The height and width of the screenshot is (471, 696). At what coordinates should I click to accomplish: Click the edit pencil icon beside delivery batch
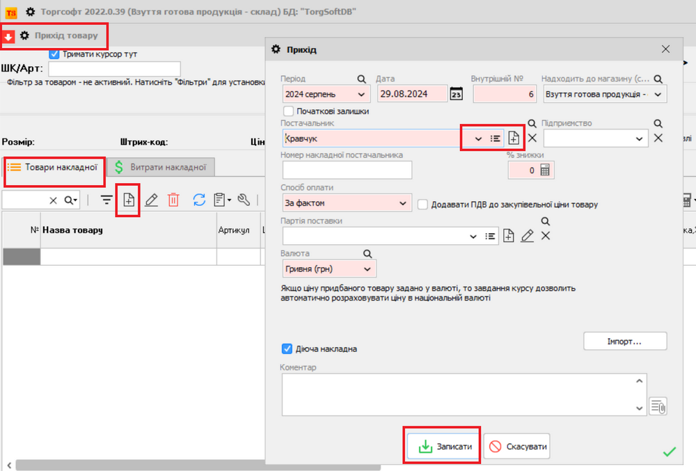click(x=527, y=236)
